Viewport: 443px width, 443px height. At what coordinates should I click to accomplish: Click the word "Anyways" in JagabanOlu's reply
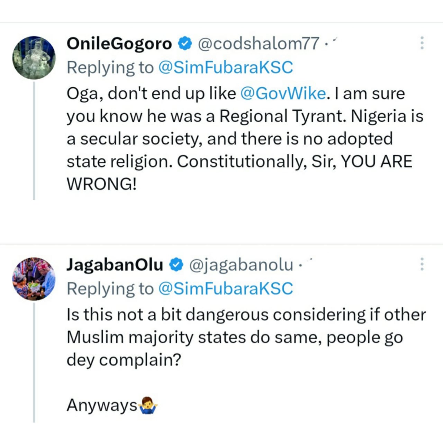click(102, 405)
